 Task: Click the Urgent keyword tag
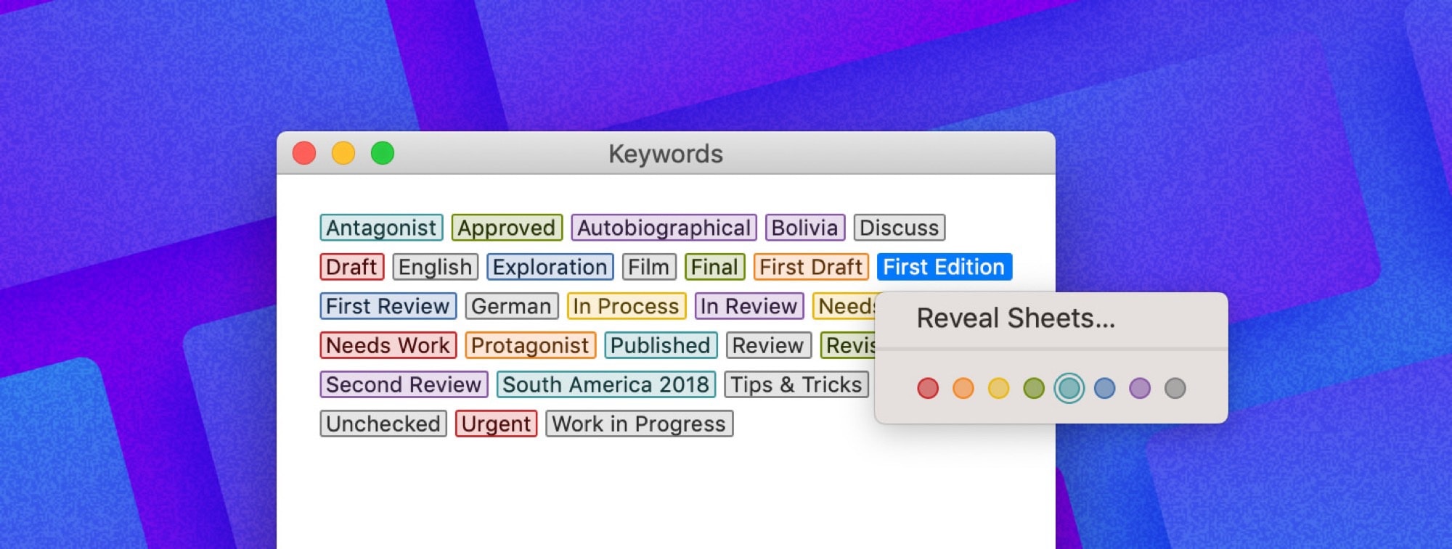click(497, 424)
